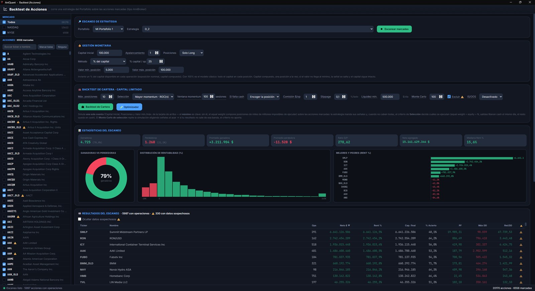The image size is (535, 291).
Task: Enable Ocultar datos sospechosos checkbox
Action: (80, 219)
